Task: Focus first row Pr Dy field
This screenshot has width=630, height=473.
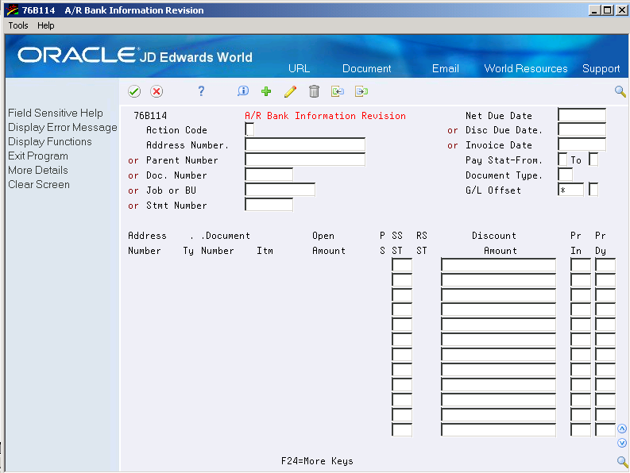Action: tap(605, 265)
